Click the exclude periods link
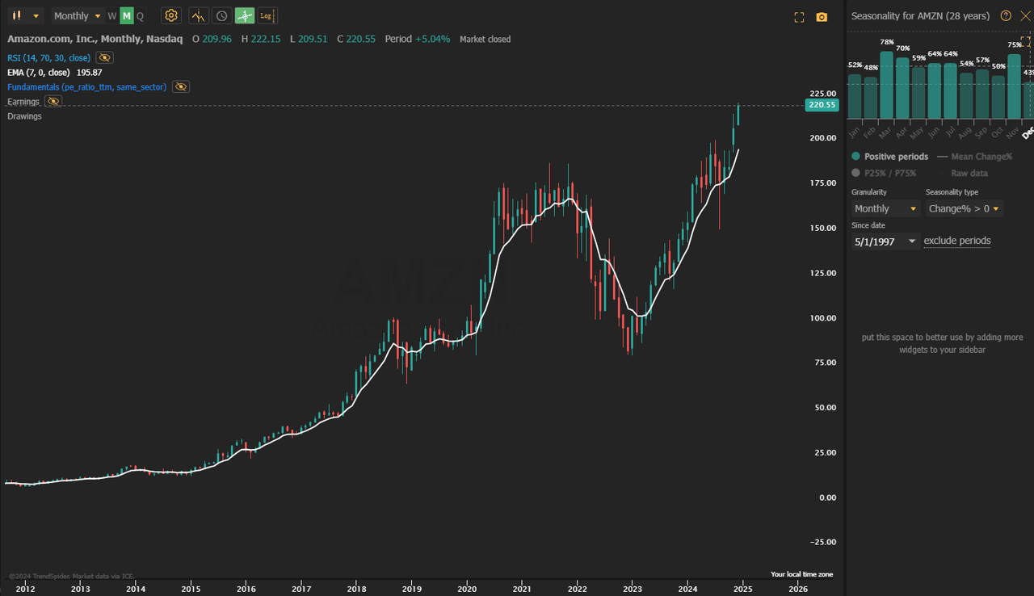Viewport: 1034px width, 596px height. click(x=957, y=241)
